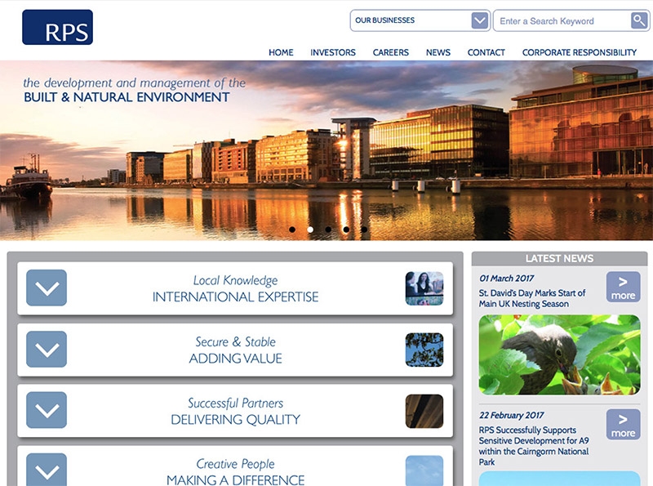This screenshot has width=653, height=486.
Task: Open the Corporate Responsibility menu item
Action: pos(580,52)
